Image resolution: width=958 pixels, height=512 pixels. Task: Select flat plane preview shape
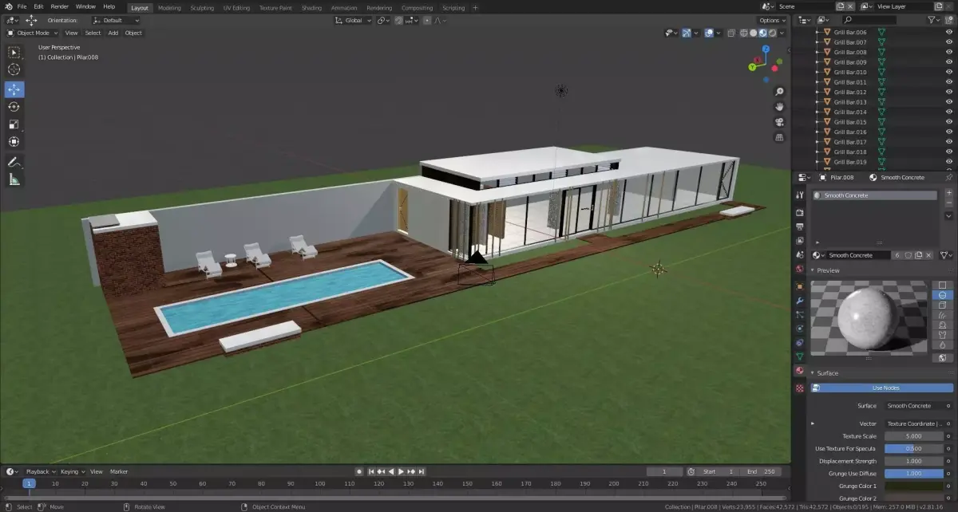click(942, 285)
